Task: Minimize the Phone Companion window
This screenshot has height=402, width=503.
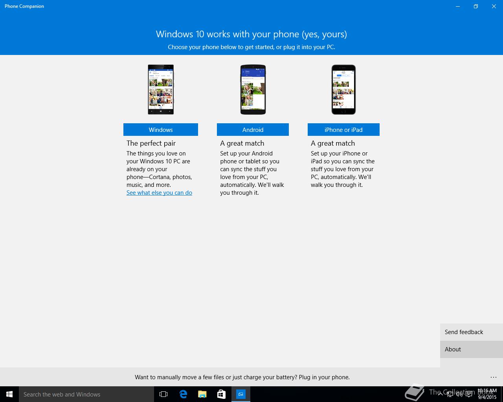Action: coord(458,6)
